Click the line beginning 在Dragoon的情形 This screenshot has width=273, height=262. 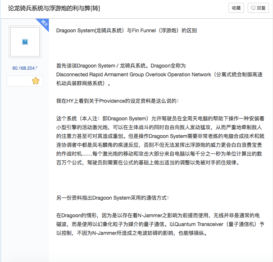(158, 215)
